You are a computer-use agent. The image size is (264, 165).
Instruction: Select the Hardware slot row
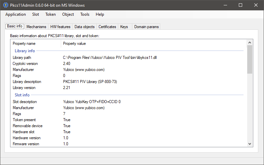coord(129,132)
